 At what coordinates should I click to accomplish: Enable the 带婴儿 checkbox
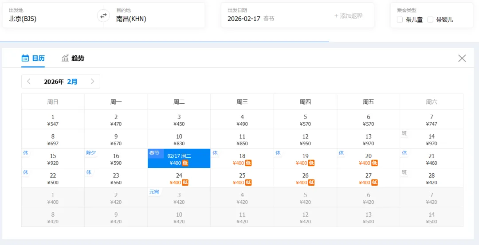click(x=430, y=20)
